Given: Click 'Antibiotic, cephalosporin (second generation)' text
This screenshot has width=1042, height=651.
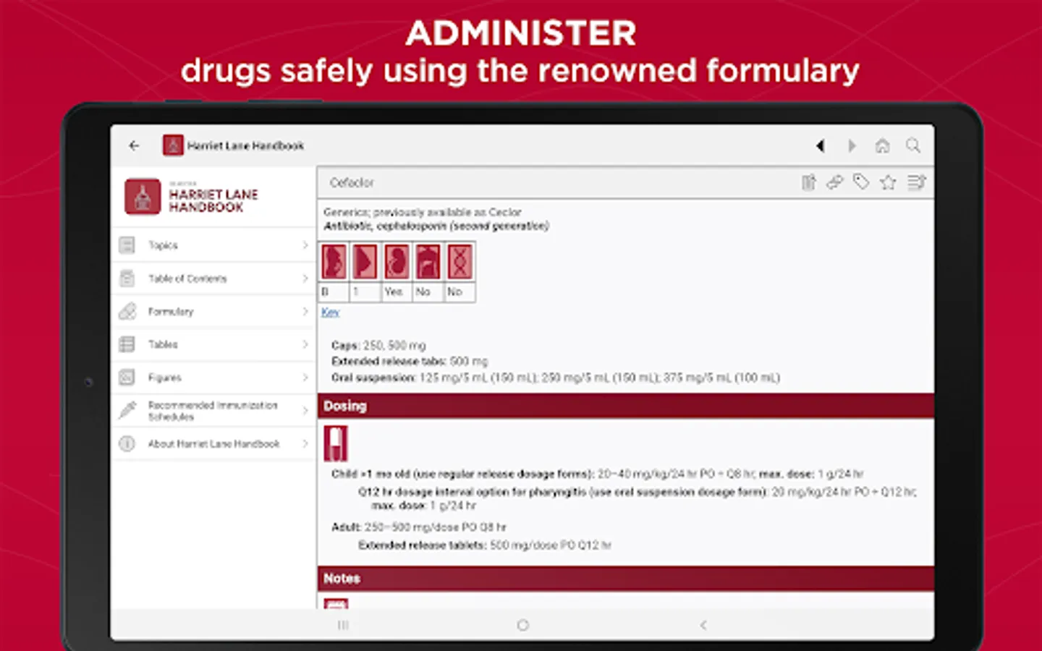Looking at the screenshot, I should [x=436, y=226].
